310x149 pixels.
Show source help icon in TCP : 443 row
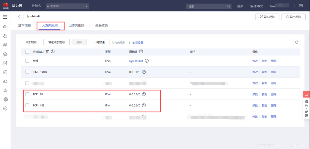coord(144,105)
